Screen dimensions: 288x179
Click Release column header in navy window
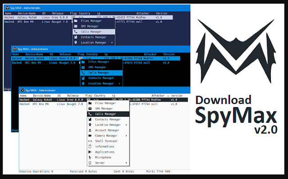click(x=58, y=13)
